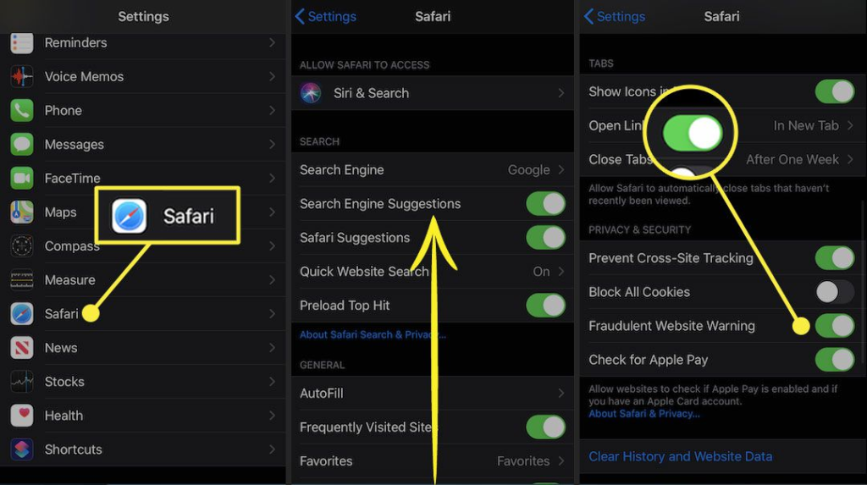The height and width of the screenshot is (485, 867).
Task: Open the FaceTime camera icon
Action: (21, 178)
